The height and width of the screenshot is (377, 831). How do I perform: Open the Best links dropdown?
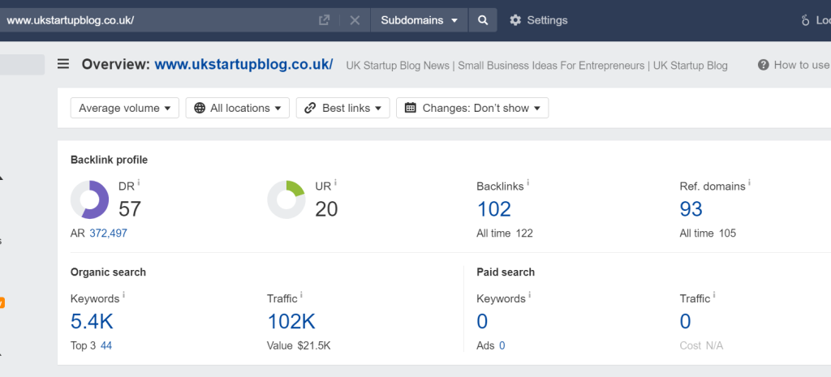[343, 108]
